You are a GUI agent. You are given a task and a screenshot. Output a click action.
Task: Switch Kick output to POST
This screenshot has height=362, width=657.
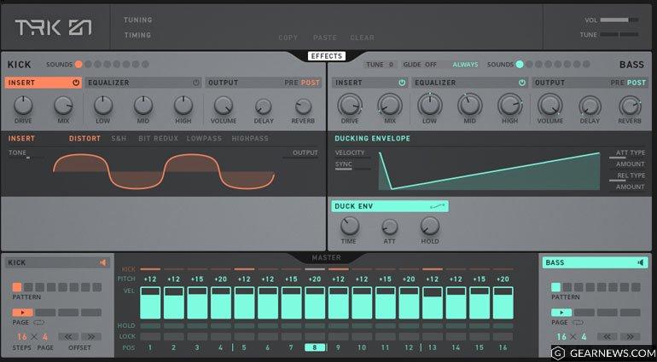pyautogui.click(x=311, y=83)
